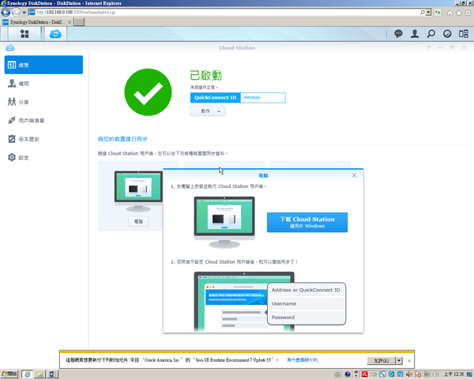Viewport: 474px width, 379px height.
Task: Select the computer monitor device thumbnail
Action: click(138, 191)
